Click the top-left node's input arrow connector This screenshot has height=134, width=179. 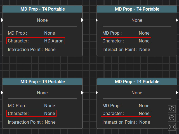click(2, 20)
